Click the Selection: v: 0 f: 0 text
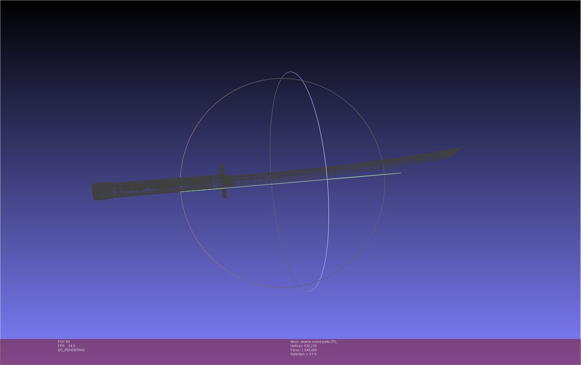Viewport: 581px width, 365px height. tap(303, 354)
